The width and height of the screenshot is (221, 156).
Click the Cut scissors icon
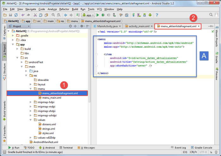pos(35,15)
